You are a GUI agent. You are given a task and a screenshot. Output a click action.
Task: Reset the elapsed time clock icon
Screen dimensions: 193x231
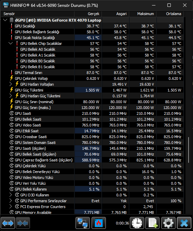coord(137,223)
